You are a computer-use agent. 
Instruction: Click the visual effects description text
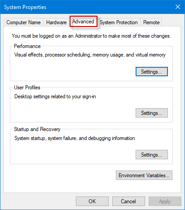point(90,55)
